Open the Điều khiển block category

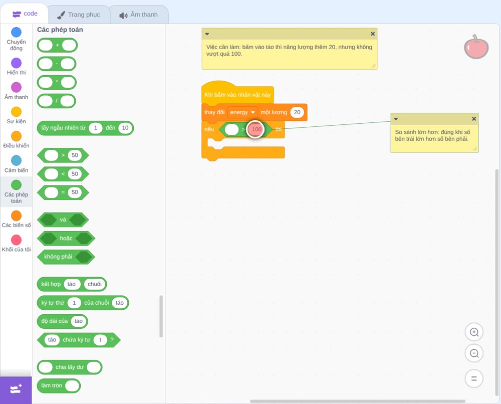17,140
